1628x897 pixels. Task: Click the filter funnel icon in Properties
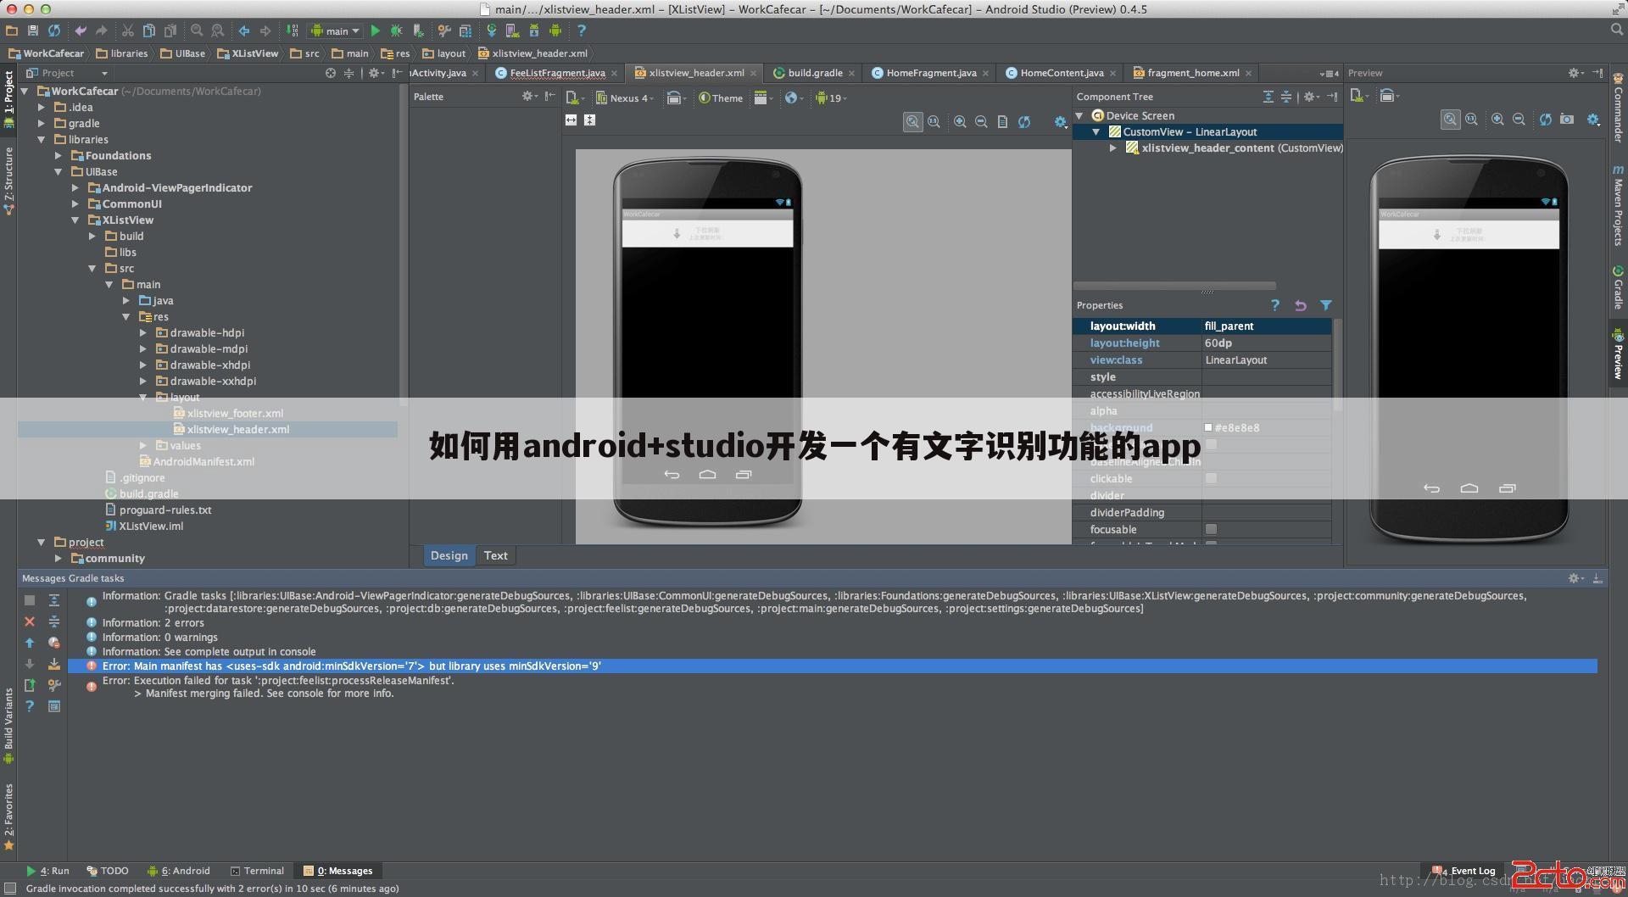pyautogui.click(x=1325, y=305)
